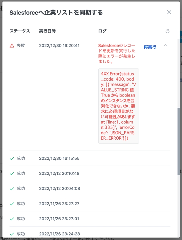The width and height of the screenshot is (182, 240).
Task: Click the success checkmark for 2022/11/26 23:27:27
Action: coord(12,204)
